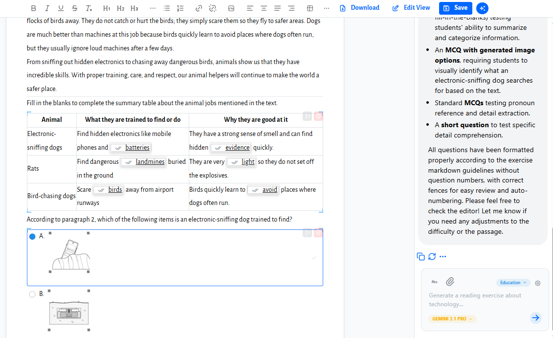The height and width of the screenshot is (338, 553).
Task: Insert an image from toolbar
Action: [231, 8]
